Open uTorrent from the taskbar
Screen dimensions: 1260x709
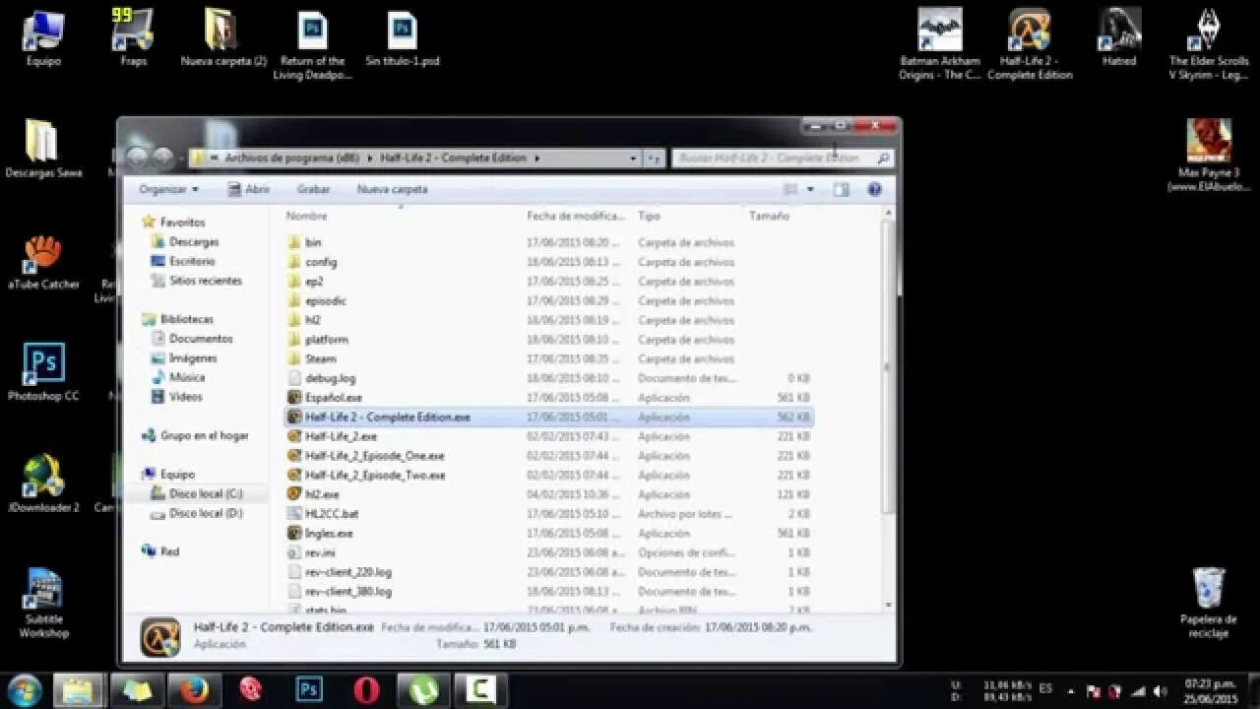(x=423, y=689)
